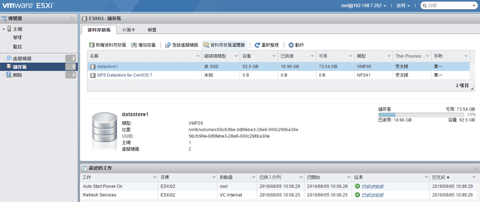The width and height of the screenshot is (480, 202).
Task: Click the NFS Datastore row disk icon
Action: [93, 75]
